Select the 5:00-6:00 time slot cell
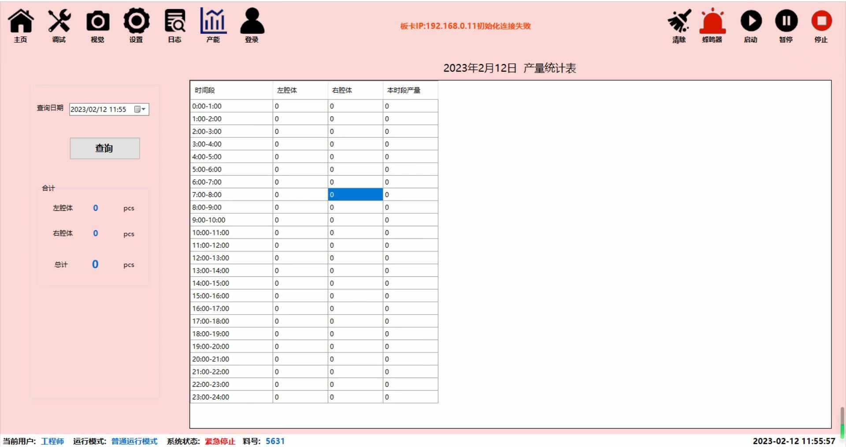 pos(231,169)
